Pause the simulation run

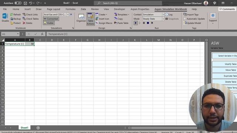144,23
